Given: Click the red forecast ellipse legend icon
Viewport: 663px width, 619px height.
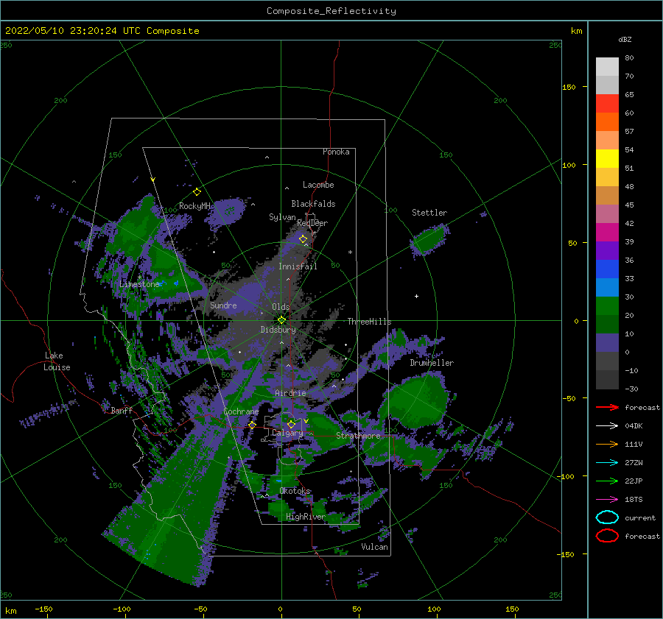Looking at the screenshot, I should coord(607,536).
